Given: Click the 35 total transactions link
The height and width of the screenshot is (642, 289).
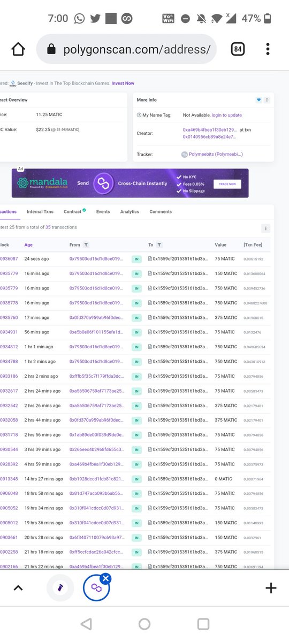Looking at the screenshot, I should pos(48,227).
